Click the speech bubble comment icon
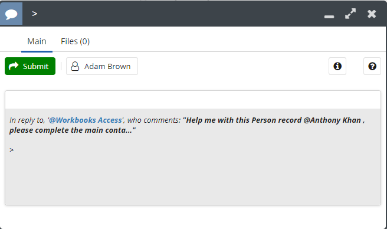The width and height of the screenshot is (387, 229). pos(11,14)
